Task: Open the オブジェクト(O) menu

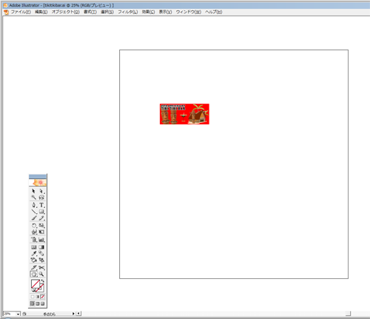Action: pyautogui.click(x=66, y=12)
